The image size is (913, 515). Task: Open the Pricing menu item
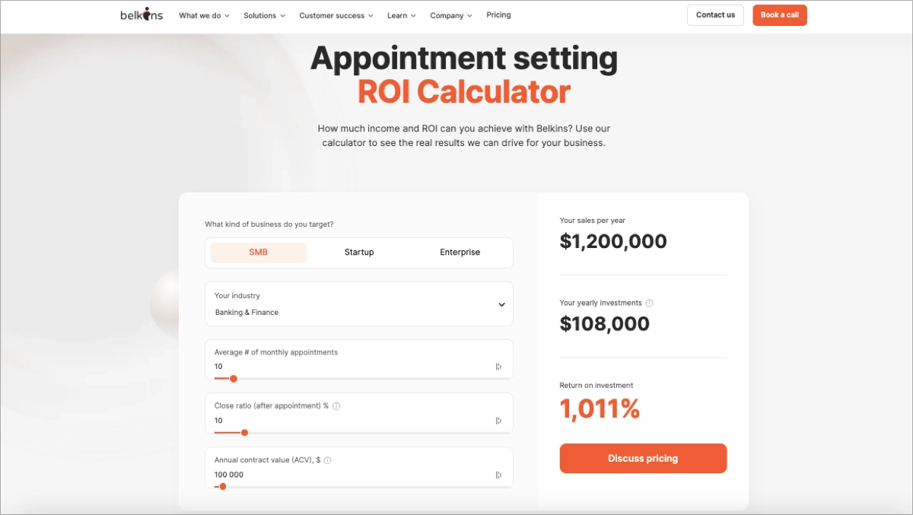tap(498, 14)
